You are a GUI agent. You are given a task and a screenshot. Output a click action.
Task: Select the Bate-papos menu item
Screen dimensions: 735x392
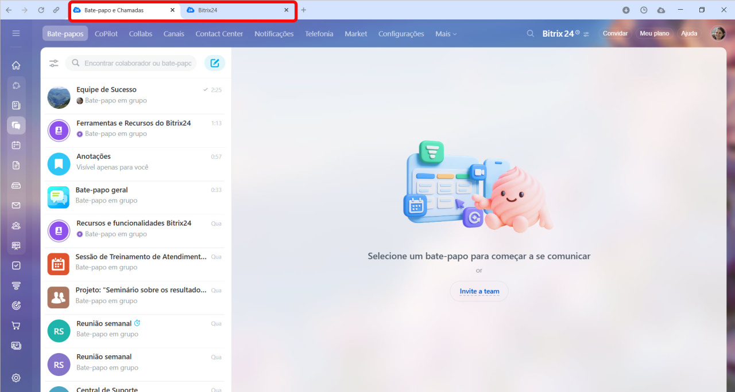tap(65, 34)
